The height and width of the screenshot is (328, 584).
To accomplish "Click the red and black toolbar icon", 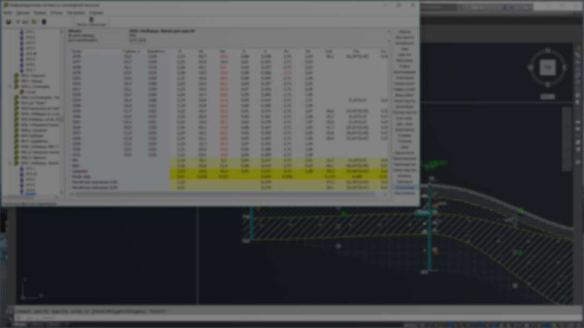I will pos(44,22).
